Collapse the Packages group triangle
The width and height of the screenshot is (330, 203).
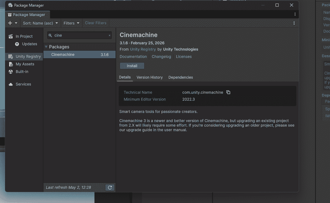tap(46, 47)
